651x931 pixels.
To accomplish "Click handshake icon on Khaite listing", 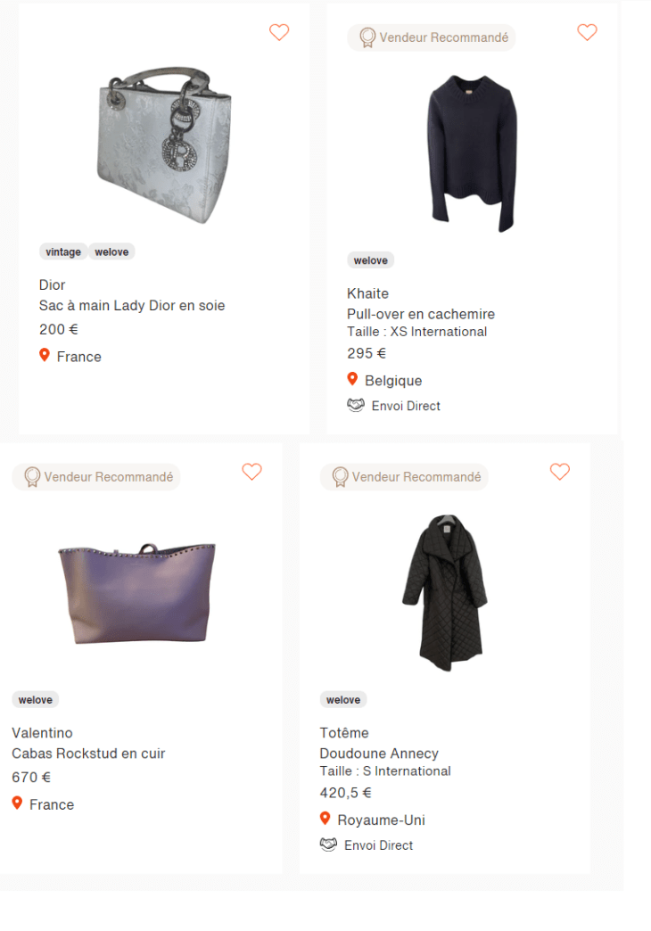I will [356, 405].
